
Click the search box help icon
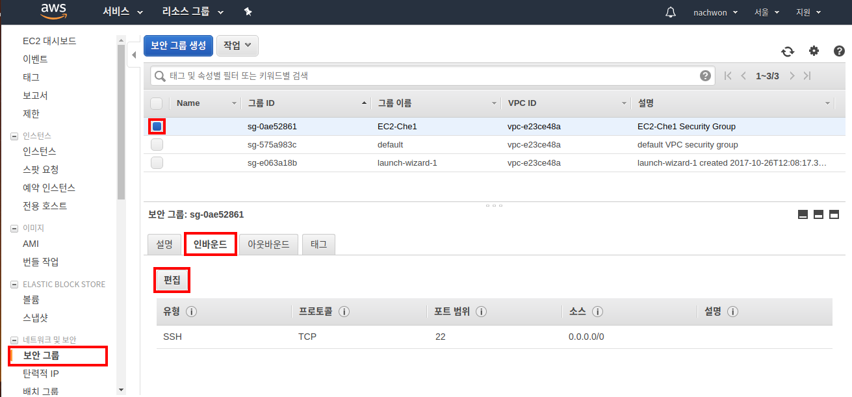[x=705, y=76]
